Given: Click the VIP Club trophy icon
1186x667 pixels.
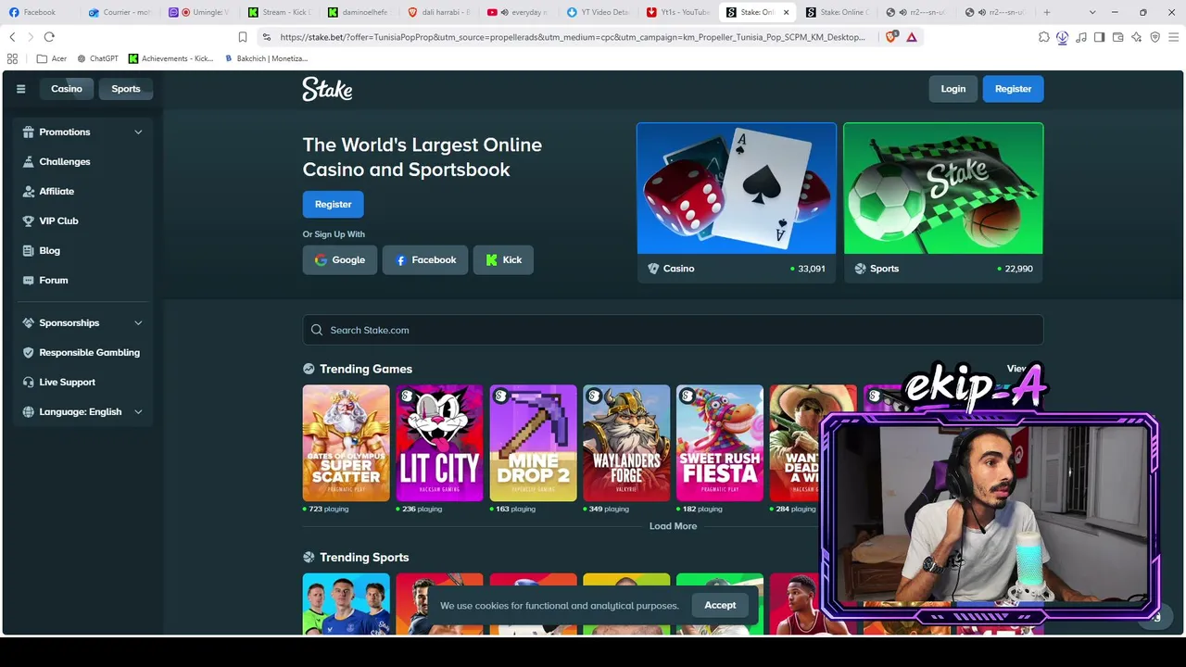Looking at the screenshot, I should point(28,220).
